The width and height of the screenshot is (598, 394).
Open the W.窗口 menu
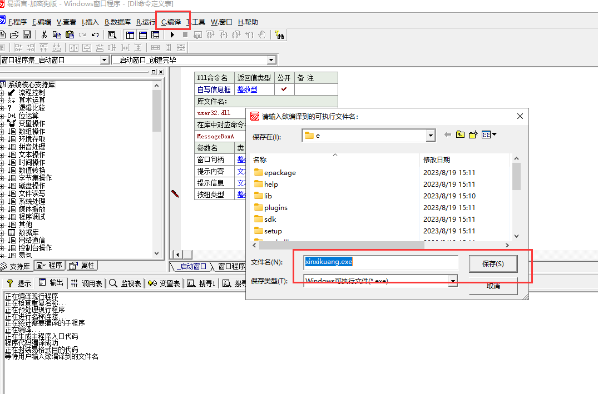(x=221, y=22)
